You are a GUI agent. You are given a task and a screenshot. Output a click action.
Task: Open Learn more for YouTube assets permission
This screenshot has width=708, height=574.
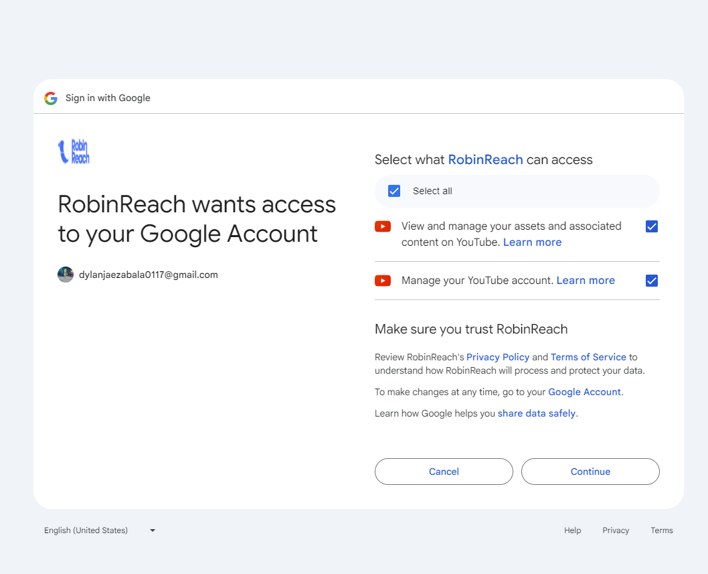pos(533,242)
